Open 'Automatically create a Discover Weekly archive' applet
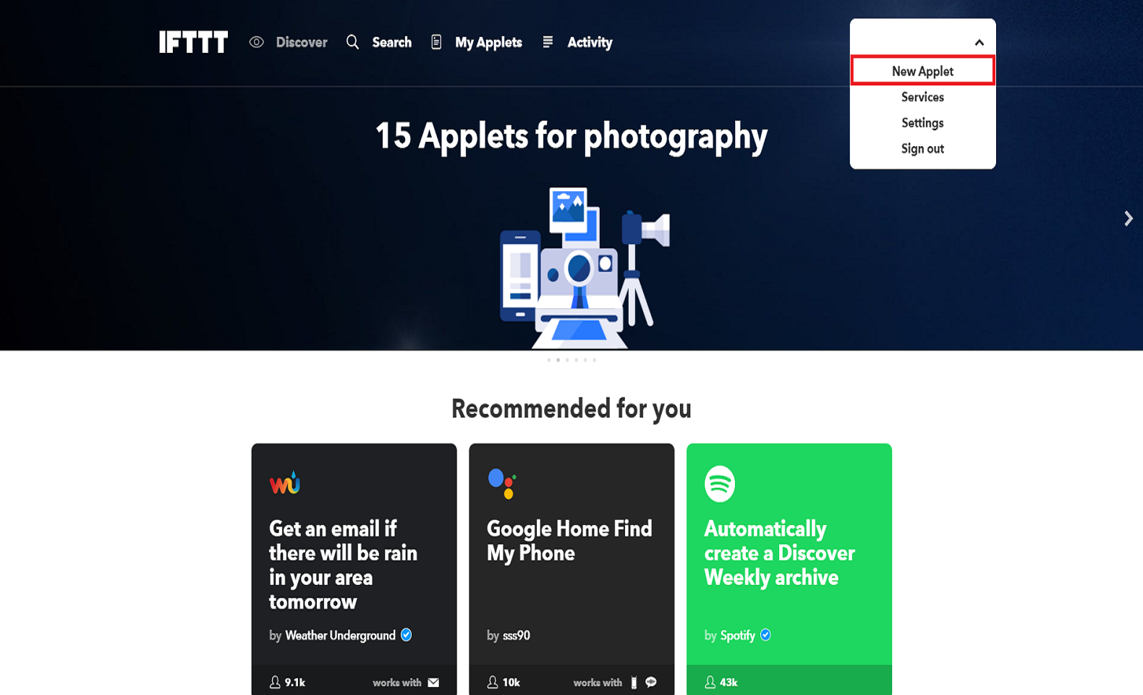1143x695 pixels. [x=780, y=553]
